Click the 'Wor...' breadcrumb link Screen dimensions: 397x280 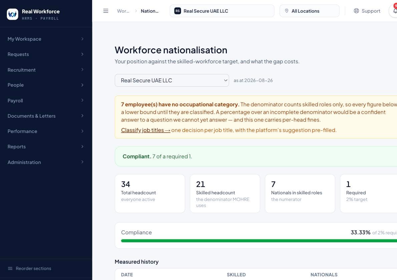123,11
